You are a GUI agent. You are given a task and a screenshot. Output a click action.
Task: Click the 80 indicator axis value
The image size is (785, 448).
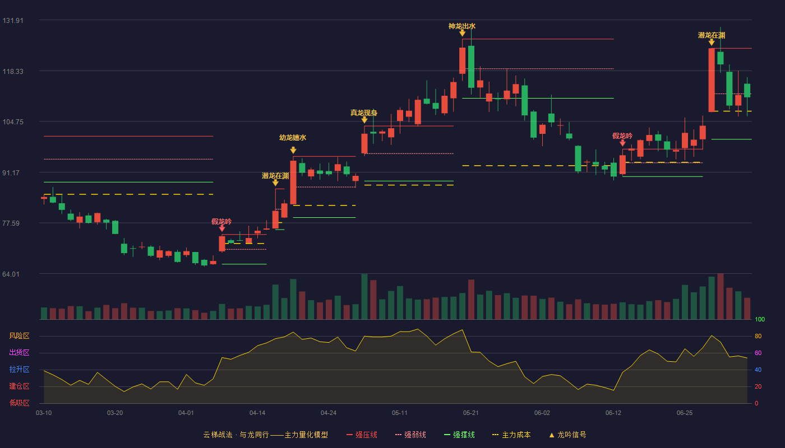758,336
